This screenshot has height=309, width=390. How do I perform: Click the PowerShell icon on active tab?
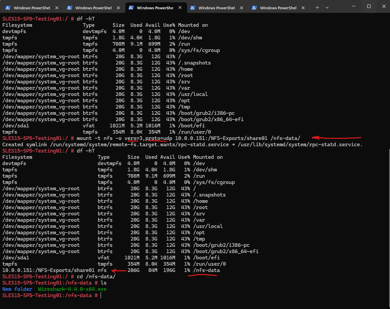pos(131,8)
